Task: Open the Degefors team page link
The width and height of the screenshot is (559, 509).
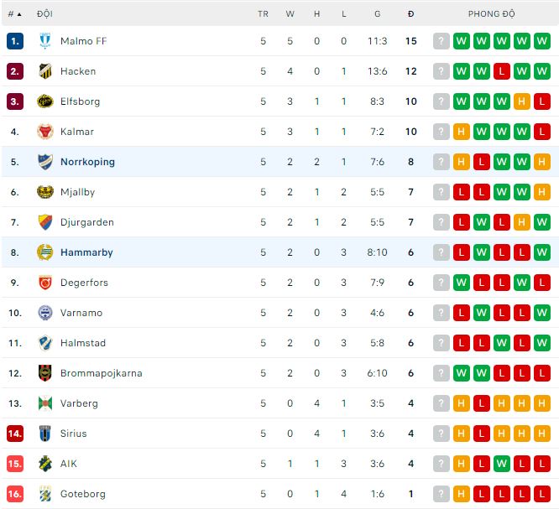Action: coord(84,283)
